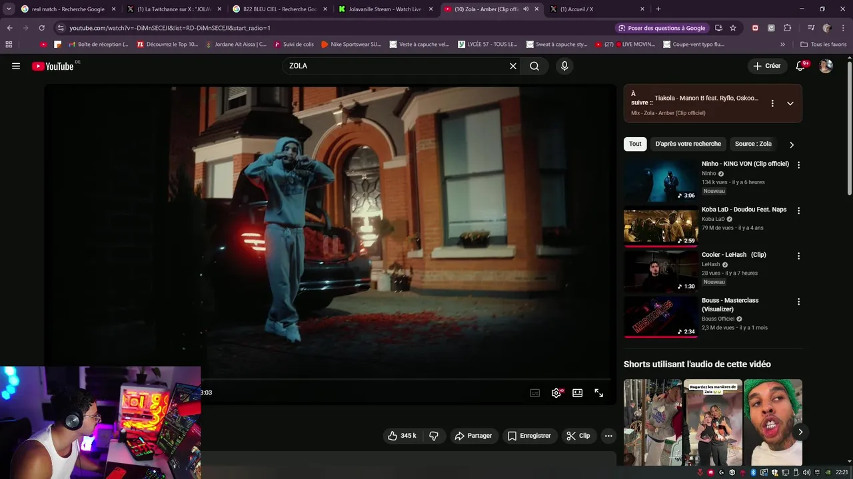
Task: Go back in browser history
Action: 9,28
